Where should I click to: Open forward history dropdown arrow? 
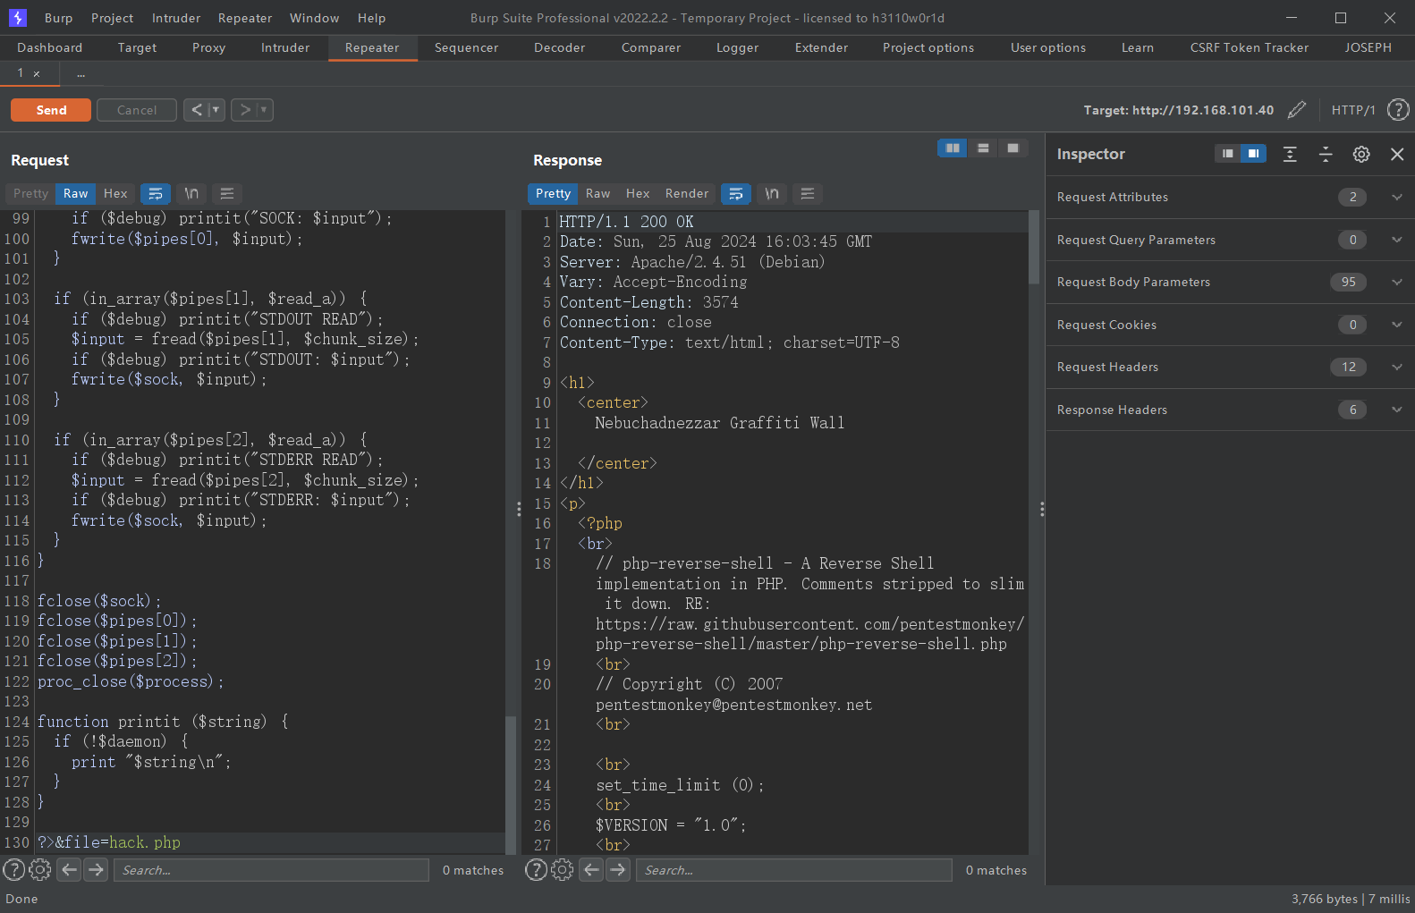click(264, 110)
